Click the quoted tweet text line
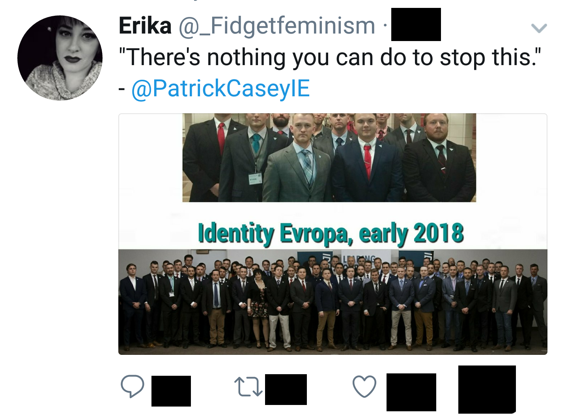Image resolution: width=566 pixels, height=418 pixels. point(330,58)
